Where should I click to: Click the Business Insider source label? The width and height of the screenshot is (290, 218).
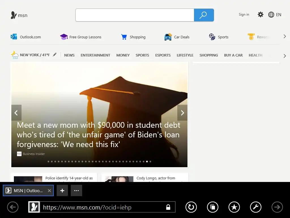coord(34,154)
